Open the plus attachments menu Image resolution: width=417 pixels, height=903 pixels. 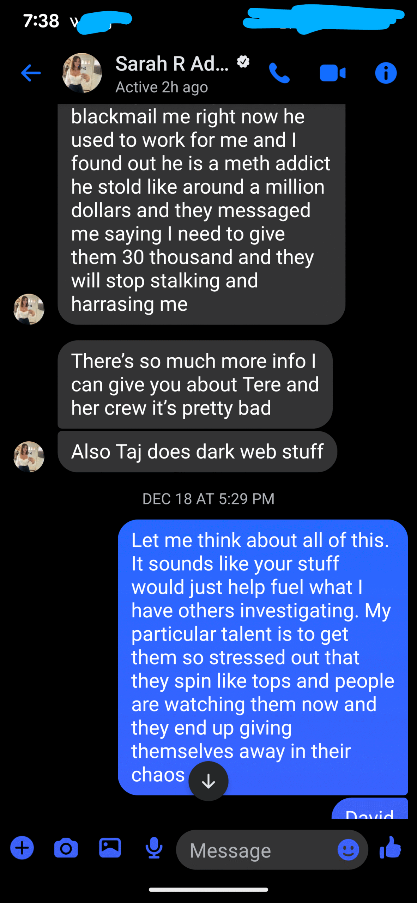(x=22, y=848)
